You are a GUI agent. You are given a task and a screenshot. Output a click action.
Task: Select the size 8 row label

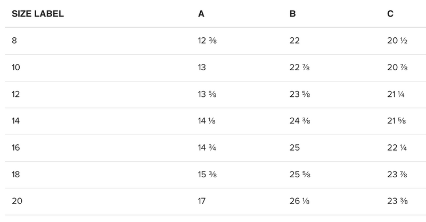click(x=14, y=41)
